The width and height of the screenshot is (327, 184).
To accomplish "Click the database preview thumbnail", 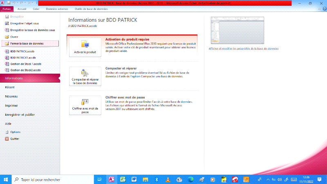I will pyautogui.click(x=237, y=30).
